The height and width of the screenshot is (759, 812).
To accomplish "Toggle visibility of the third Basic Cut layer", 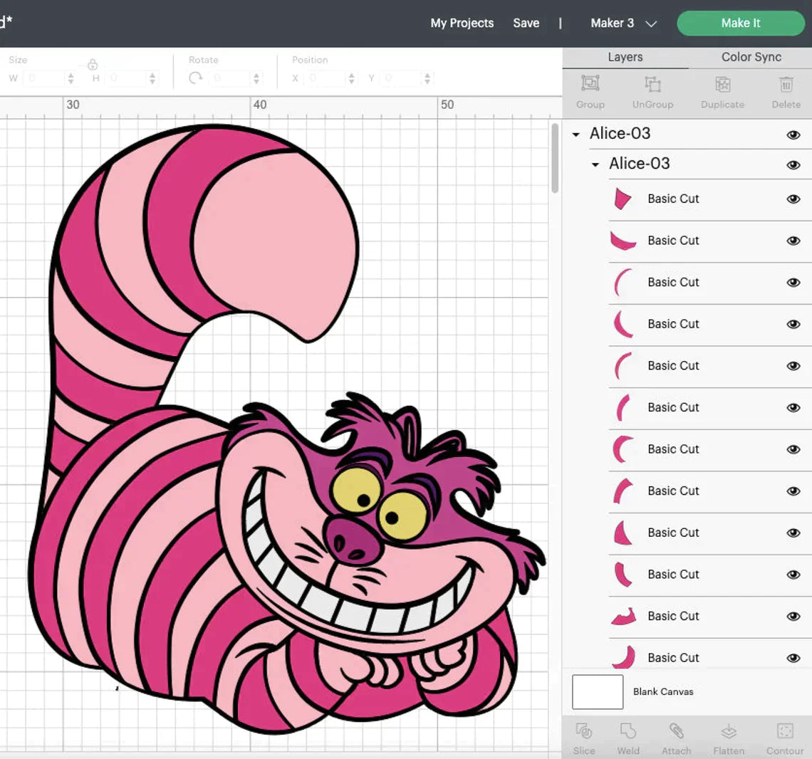I will (x=793, y=283).
